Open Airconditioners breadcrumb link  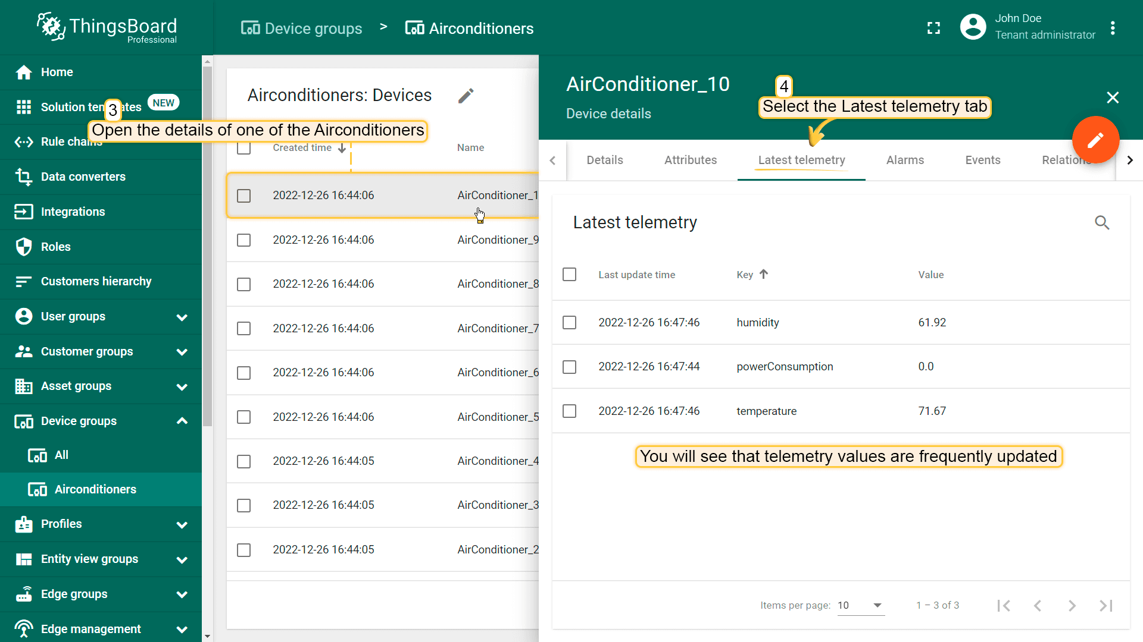[x=469, y=29]
